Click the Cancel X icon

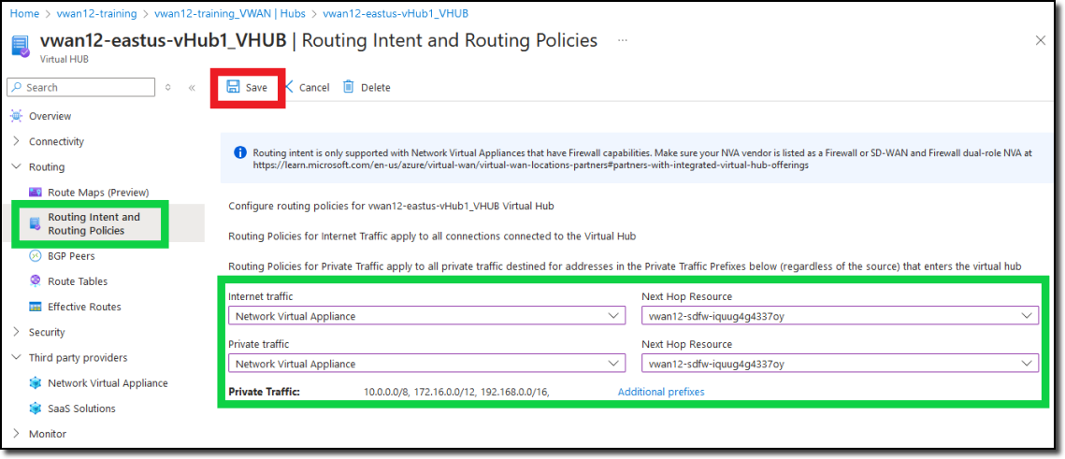click(x=289, y=87)
